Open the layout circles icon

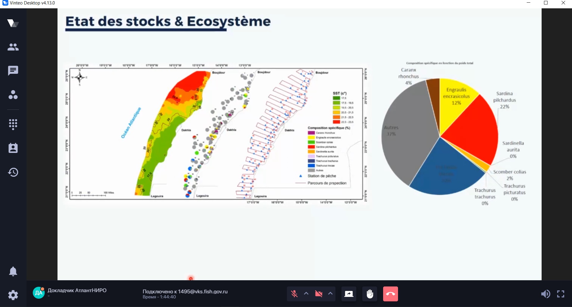click(13, 95)
